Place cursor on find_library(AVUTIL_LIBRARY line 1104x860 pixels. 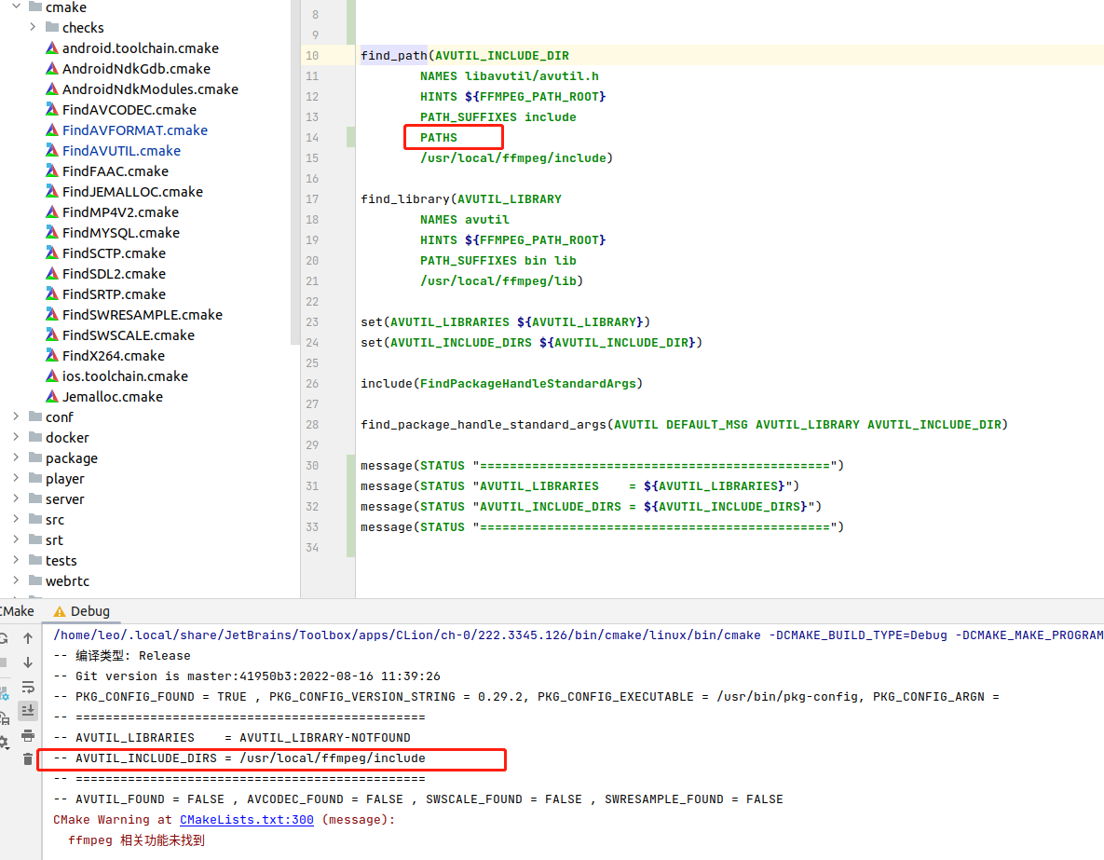(461, 198)
